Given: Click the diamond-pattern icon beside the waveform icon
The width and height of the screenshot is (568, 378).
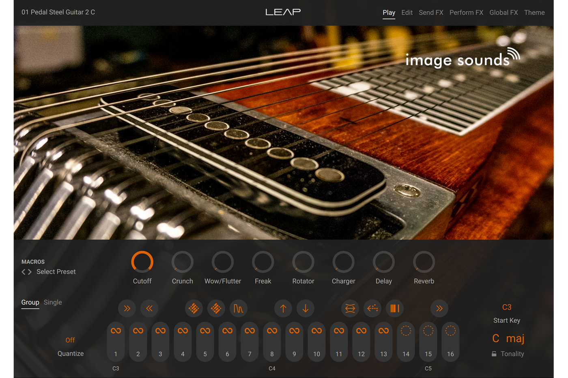Looking at the screenshot, I should tap(216, 309).
